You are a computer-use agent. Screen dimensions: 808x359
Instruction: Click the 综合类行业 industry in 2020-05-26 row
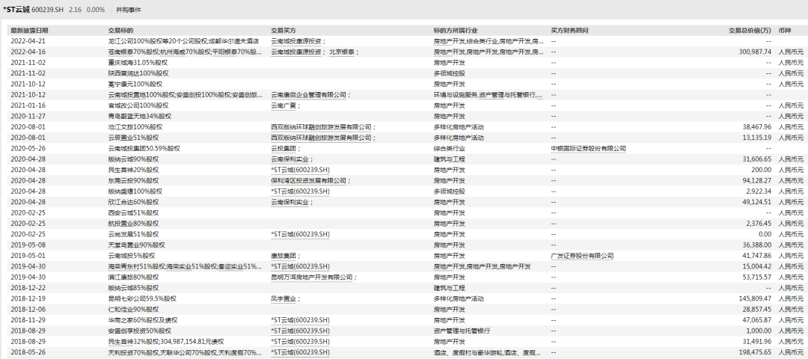coord(449,148)
